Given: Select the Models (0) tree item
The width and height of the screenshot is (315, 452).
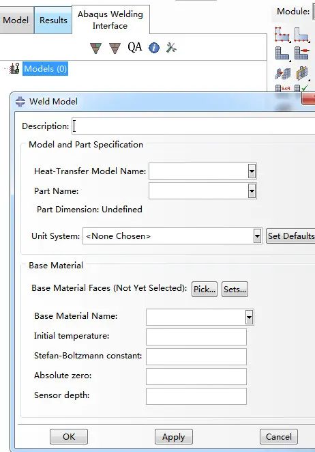Looking at the screenshot, I should tap(46, 68).
